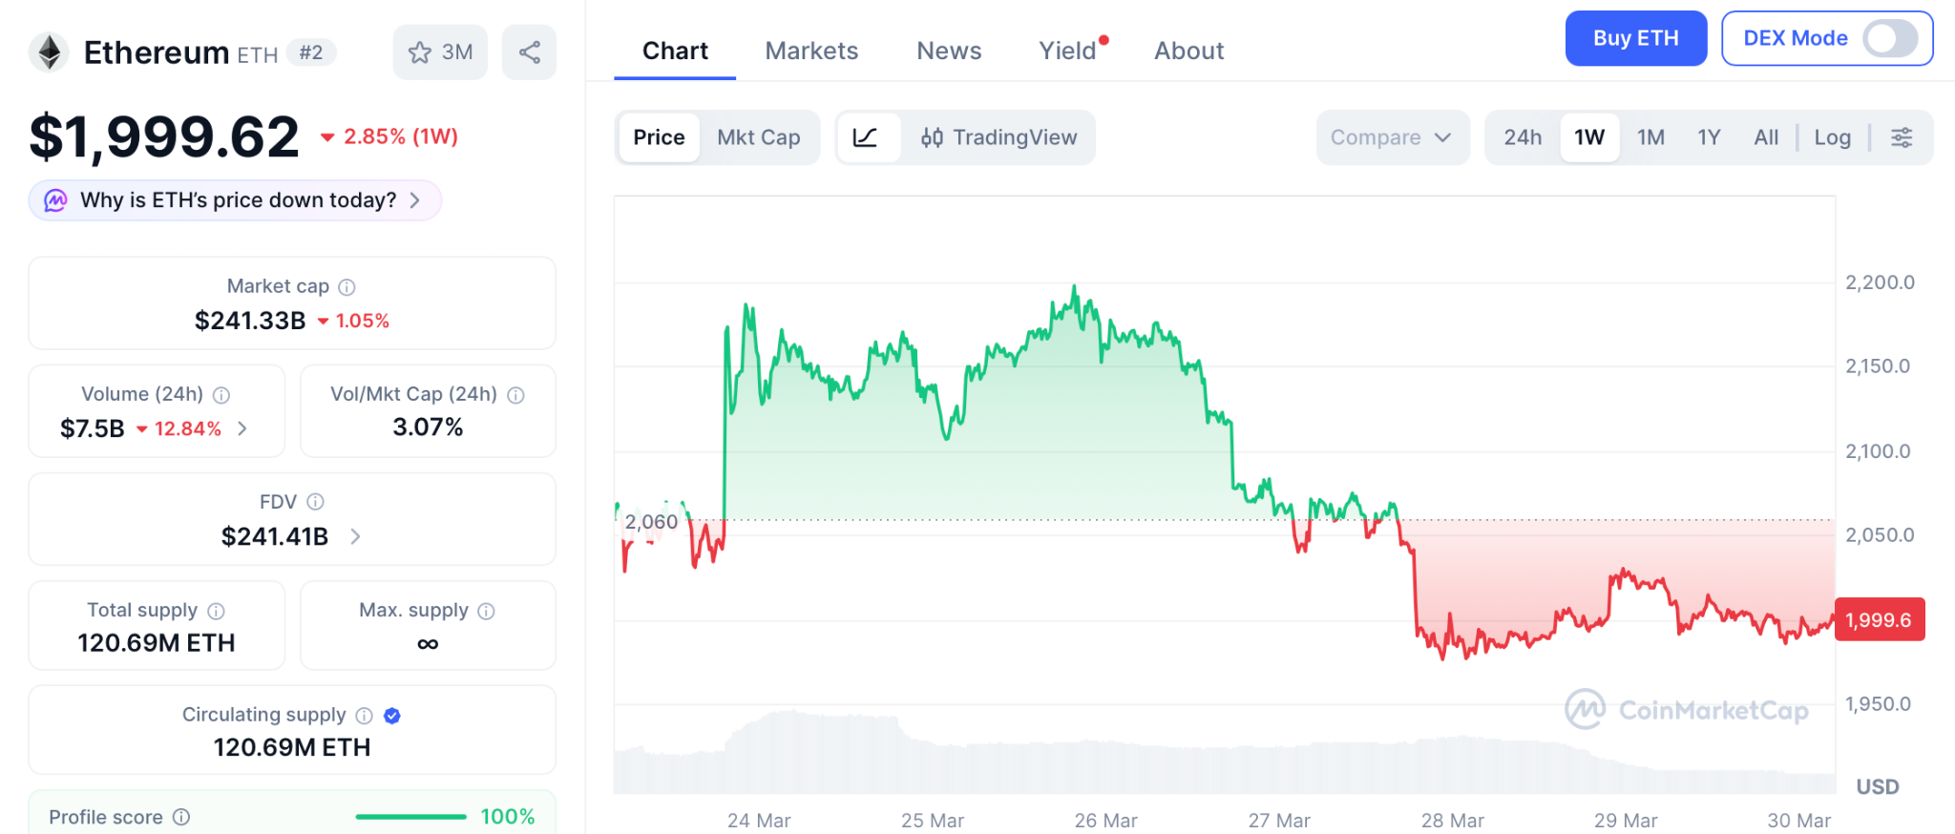1955x834 pixels.
Task: Click Profile score info icon
Action: pos(181,817)
